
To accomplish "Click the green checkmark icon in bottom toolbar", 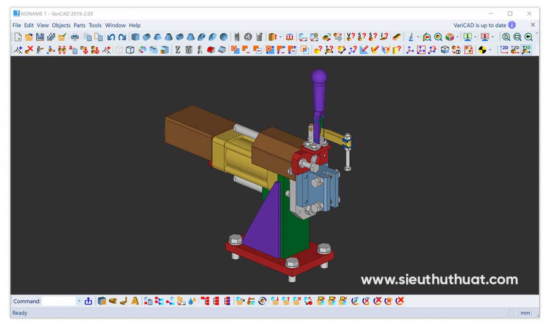I will 355,301.
